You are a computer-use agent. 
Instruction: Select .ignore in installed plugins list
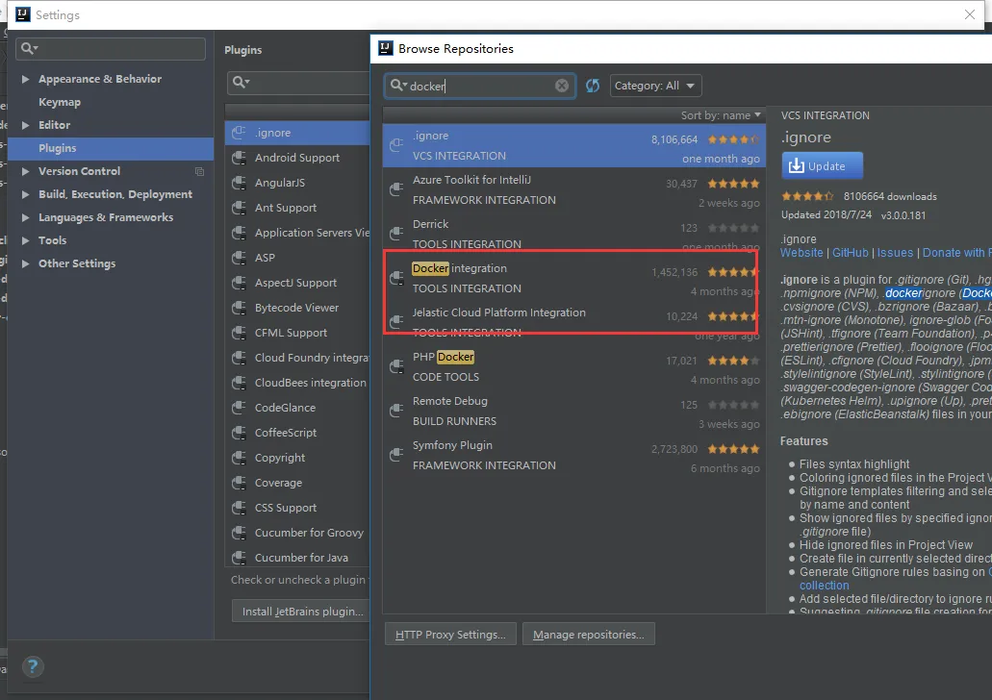point(297,133)
